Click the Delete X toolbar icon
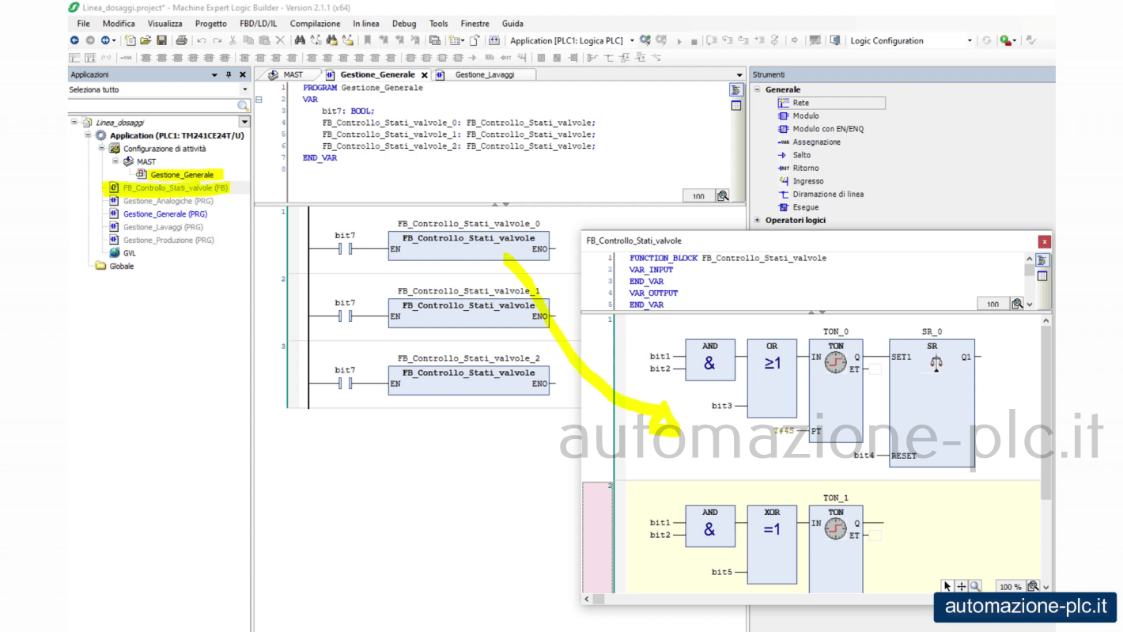1123x632 pixels. tap(280, 40)
